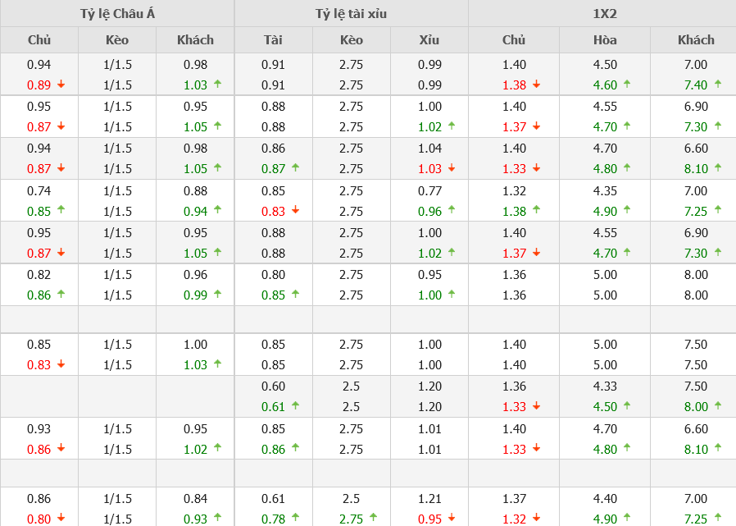Click the red down arrow next to 0.80
The height and width of the screenshot is (526, 736).
[x=61, y=519]
